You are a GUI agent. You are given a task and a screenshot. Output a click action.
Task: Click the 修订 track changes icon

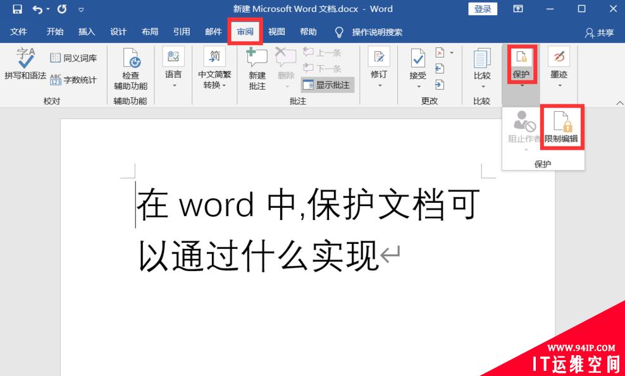coord(379,57)
